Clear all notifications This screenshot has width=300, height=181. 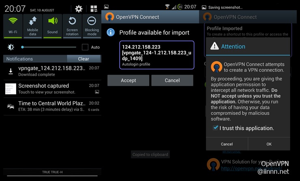[x=84, y=59]
